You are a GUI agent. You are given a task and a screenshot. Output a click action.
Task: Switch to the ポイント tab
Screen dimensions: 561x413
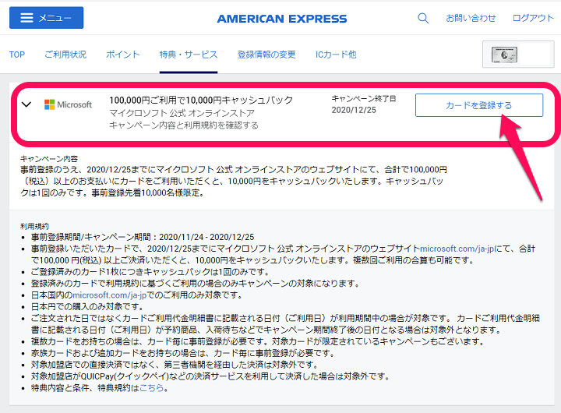coord(122,55)
